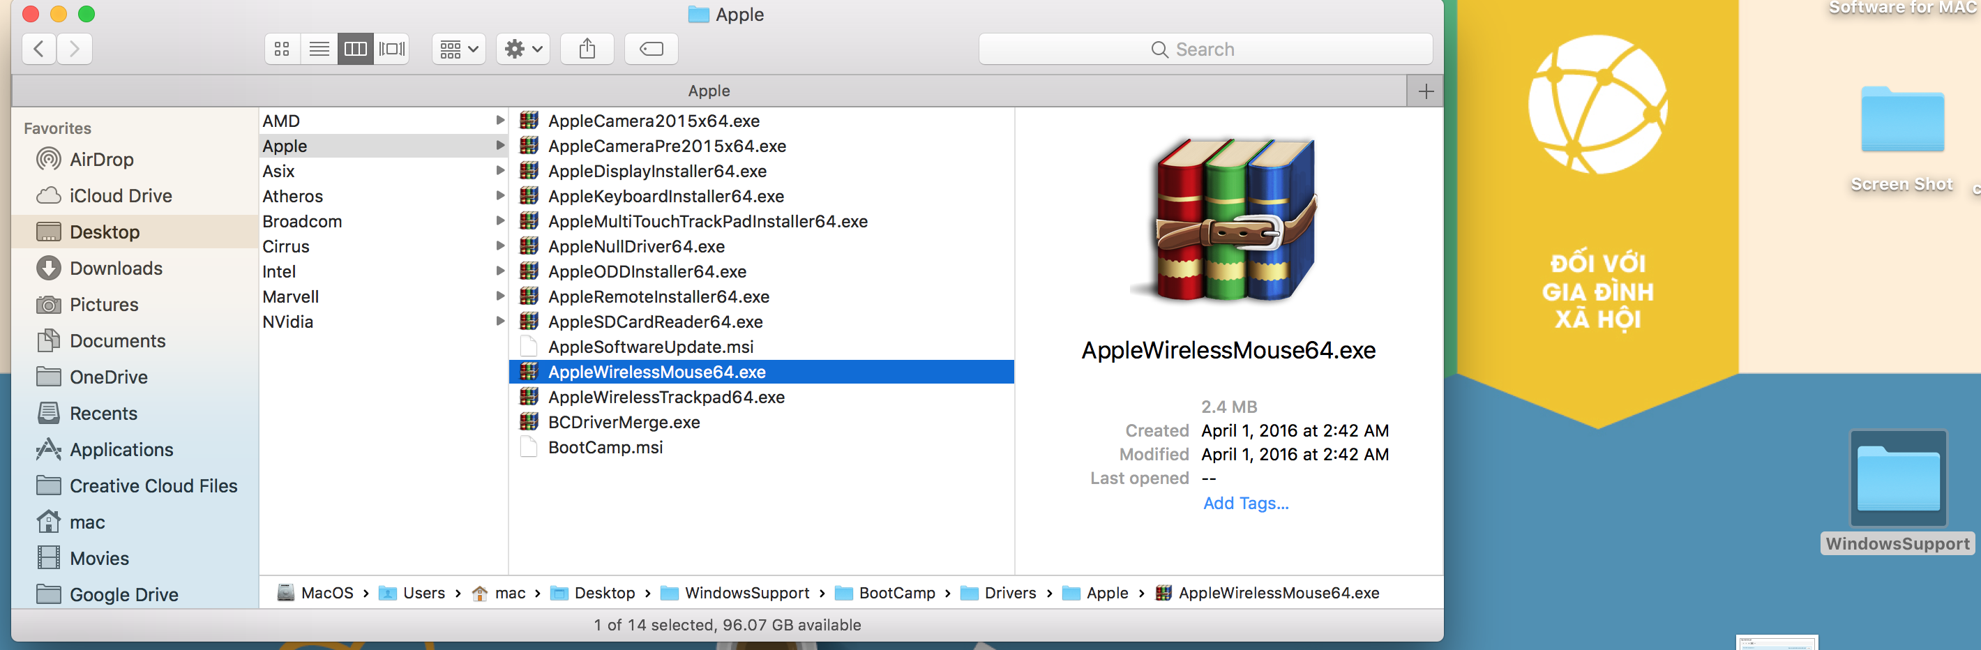Switch Finder to list view

pyautogui.click(x=319, y=50)
